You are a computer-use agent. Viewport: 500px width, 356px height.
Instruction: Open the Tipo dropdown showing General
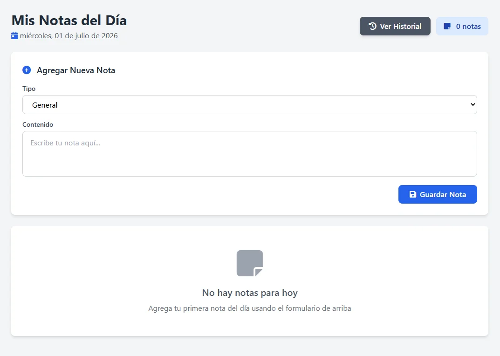tap(249, 105)
